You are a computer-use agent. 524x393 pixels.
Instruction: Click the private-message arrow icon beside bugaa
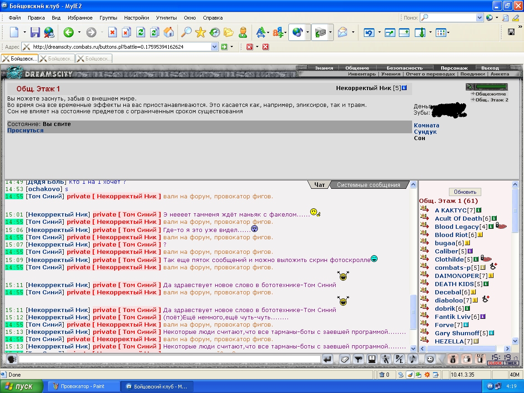tap(425, 242)
